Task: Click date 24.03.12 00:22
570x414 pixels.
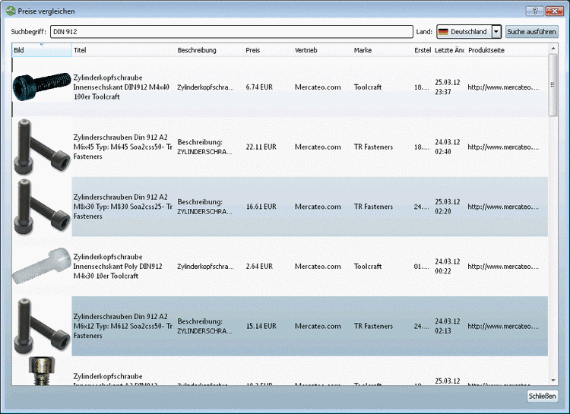Action: pos(448,266)
